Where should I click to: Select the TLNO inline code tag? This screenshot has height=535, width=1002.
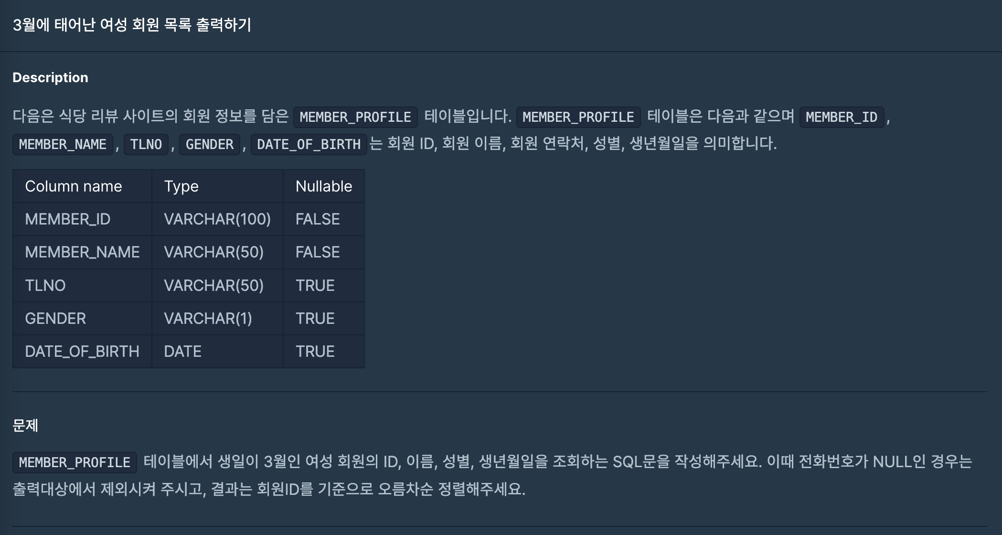click(x=146, y=144)
